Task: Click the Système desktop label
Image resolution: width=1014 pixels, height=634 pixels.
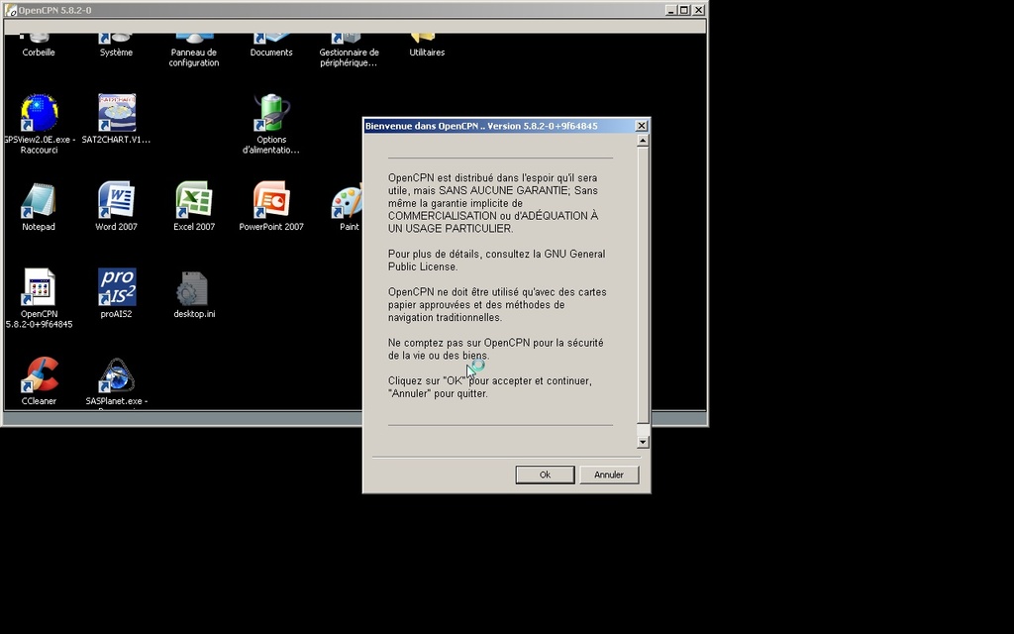Action: pos(117,53)
